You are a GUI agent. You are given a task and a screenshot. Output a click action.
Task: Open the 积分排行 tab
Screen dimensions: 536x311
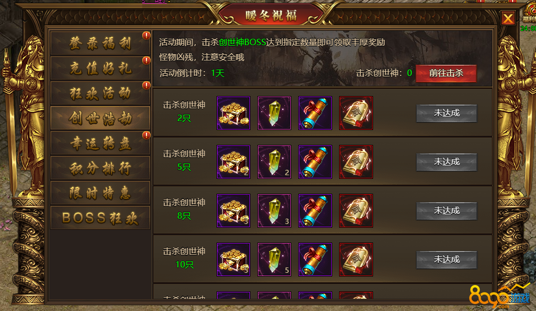click(x=100, y=168)
